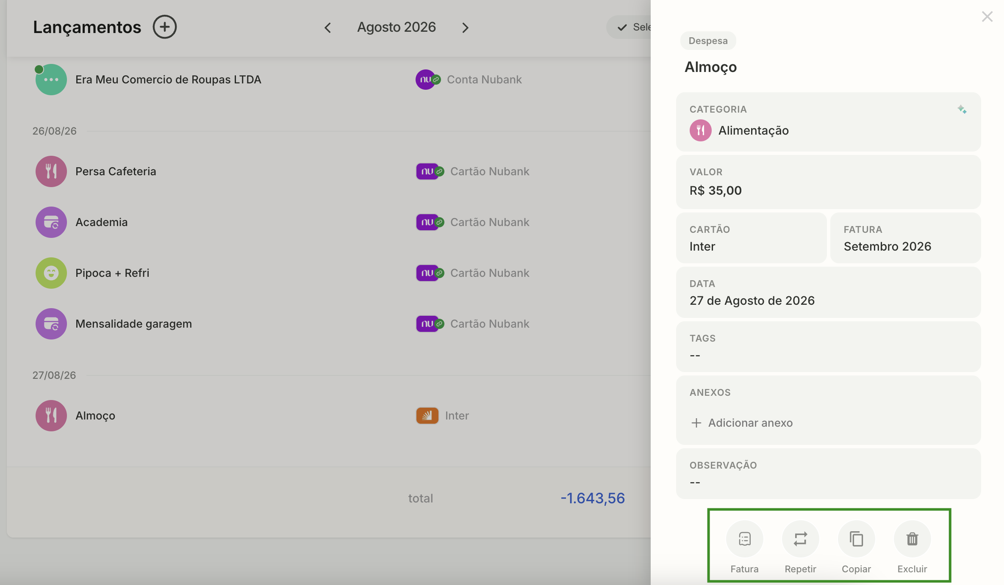Click the 26/08/26 date header

[54, 131]
